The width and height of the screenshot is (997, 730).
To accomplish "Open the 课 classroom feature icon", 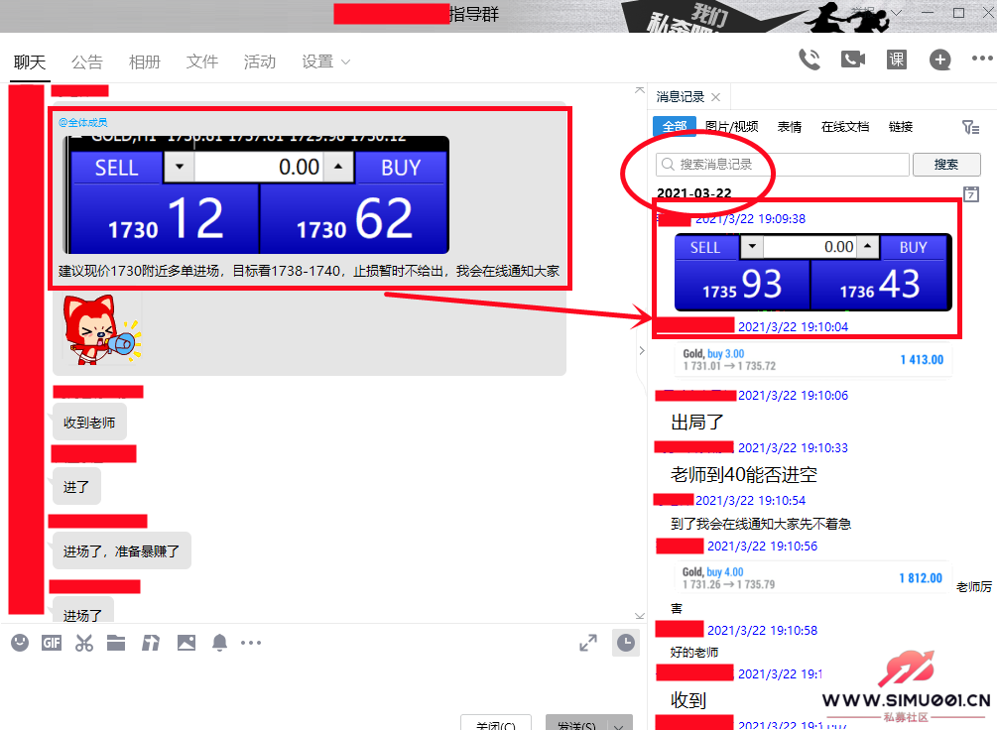I will (897, 60).
